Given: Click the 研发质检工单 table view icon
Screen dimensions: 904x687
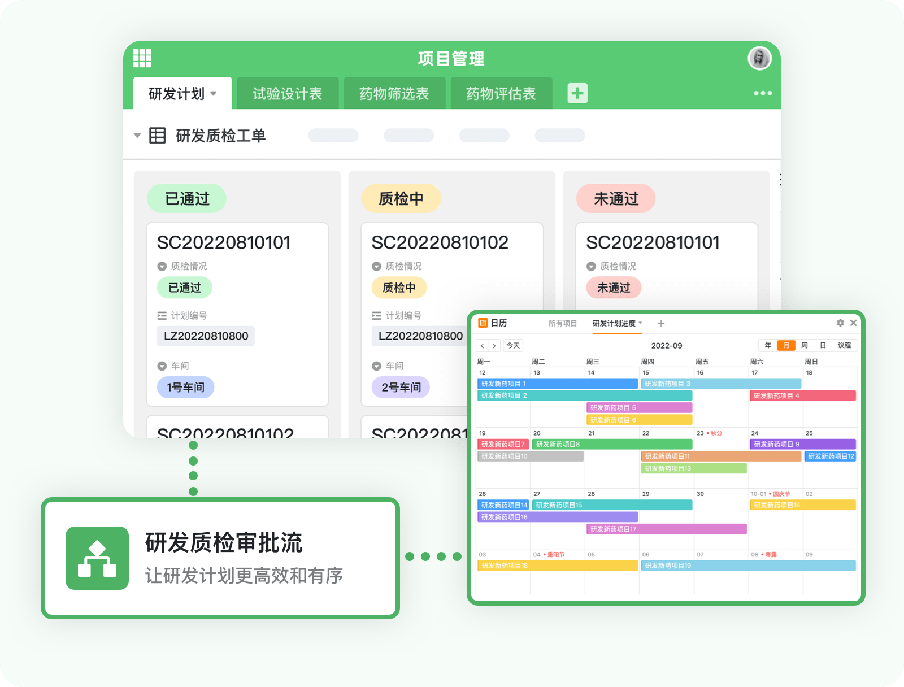Looking at the screenshot, I should (x=157, y=136).
